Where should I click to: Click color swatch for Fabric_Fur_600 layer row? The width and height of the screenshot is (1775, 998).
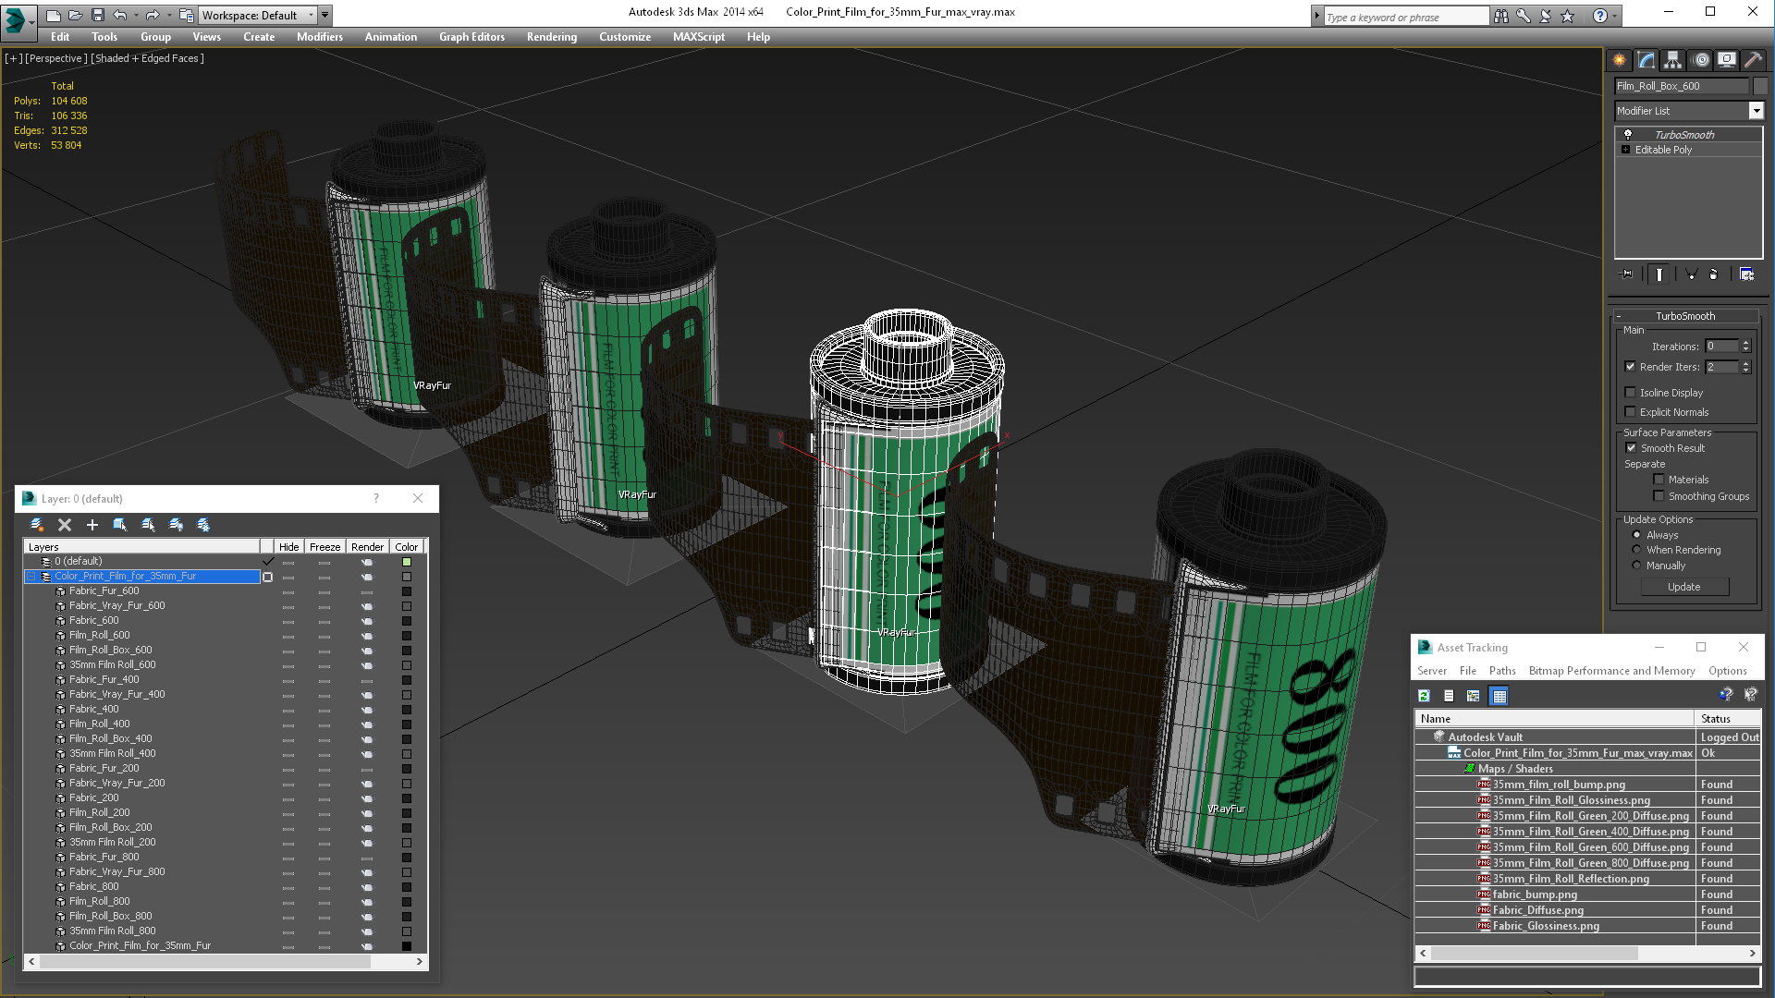[406, 591]
